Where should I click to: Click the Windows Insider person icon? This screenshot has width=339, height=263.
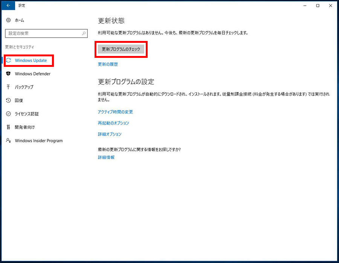8,141
